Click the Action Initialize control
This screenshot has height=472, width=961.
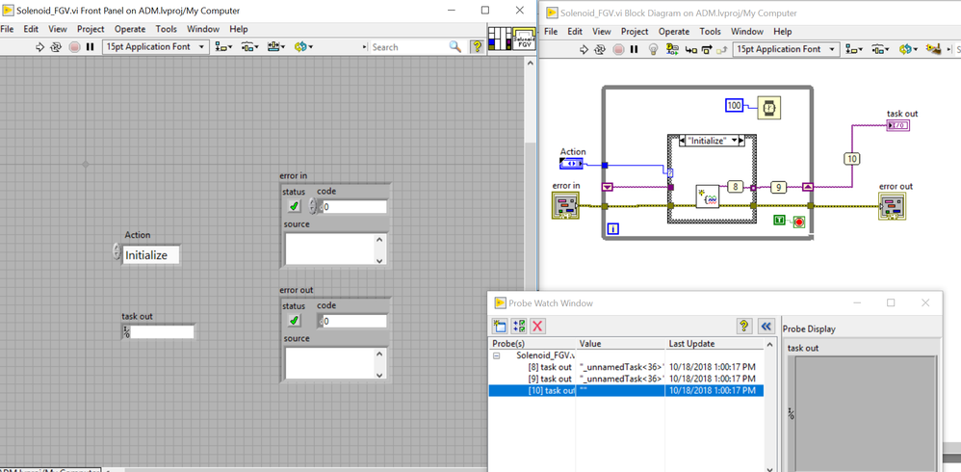[x=151, y=255]
